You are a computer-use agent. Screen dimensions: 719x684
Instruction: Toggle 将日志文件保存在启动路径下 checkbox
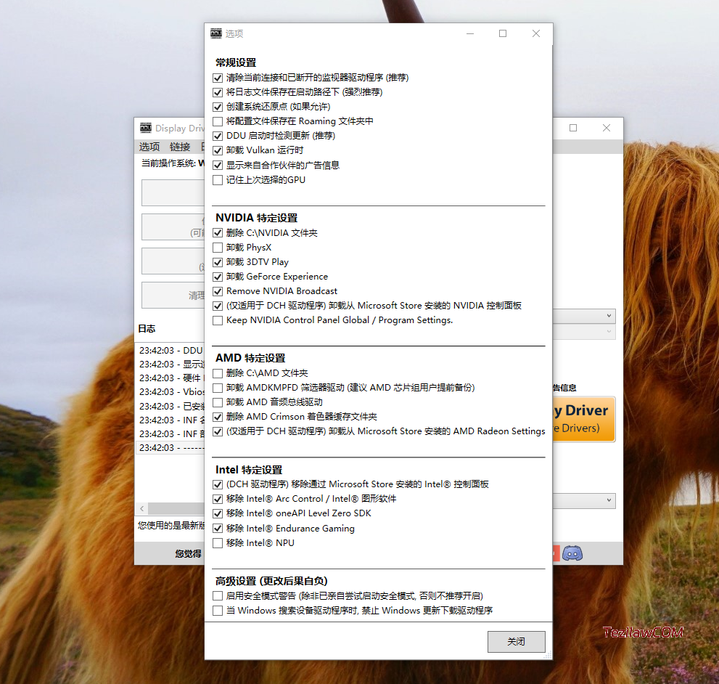[x=218, y=92]
